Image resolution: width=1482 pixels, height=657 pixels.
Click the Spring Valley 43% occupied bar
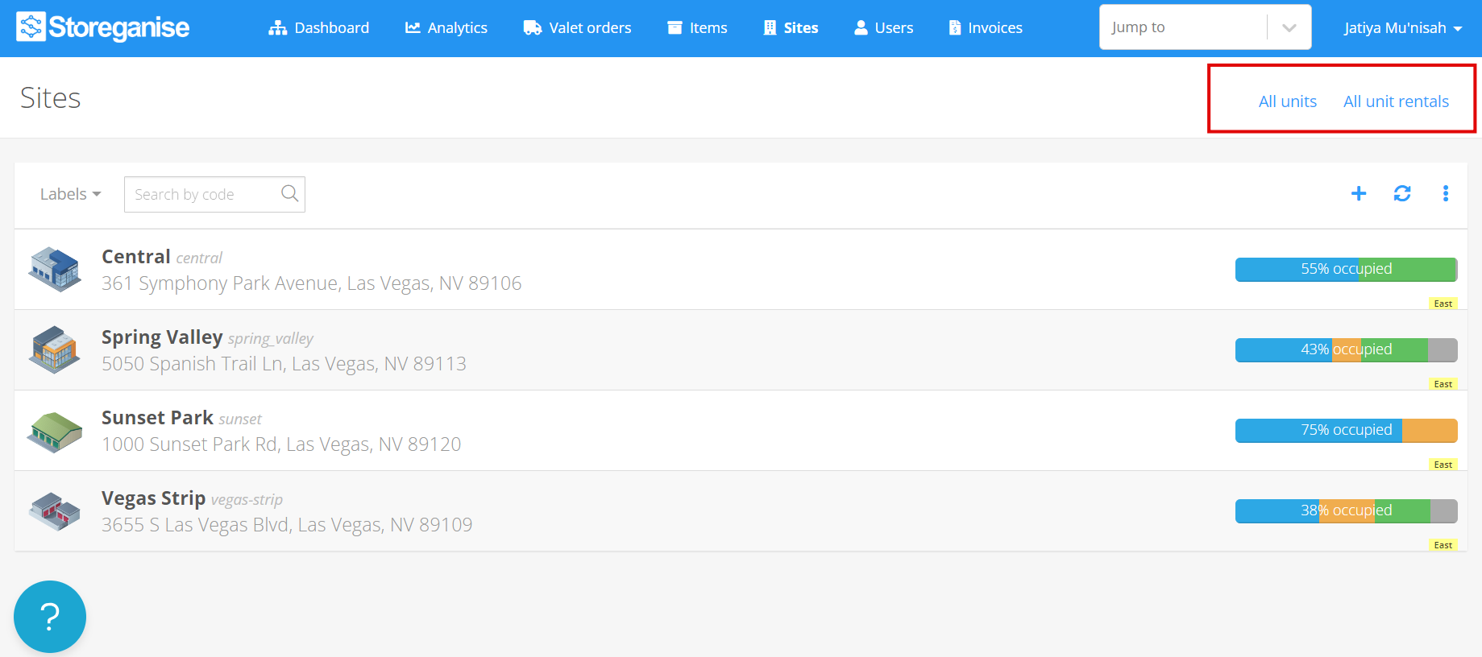(x=1346, y=349)
